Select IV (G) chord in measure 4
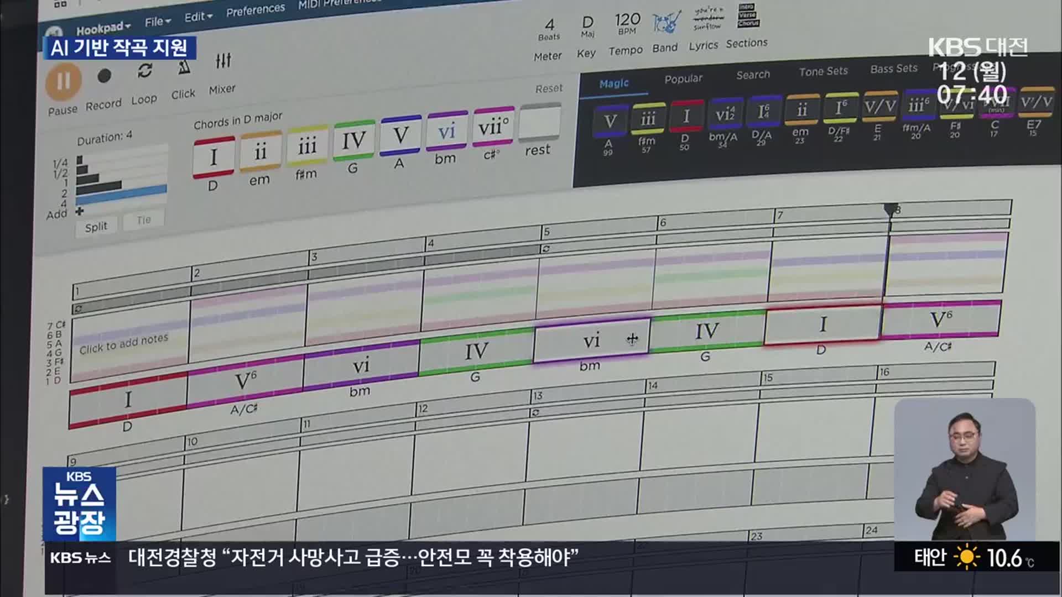Screen dimensions: 1062x597 (x=476, y=351)
